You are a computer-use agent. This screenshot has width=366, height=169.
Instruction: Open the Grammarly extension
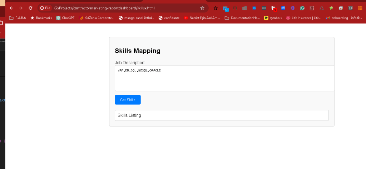pos(302,8)
